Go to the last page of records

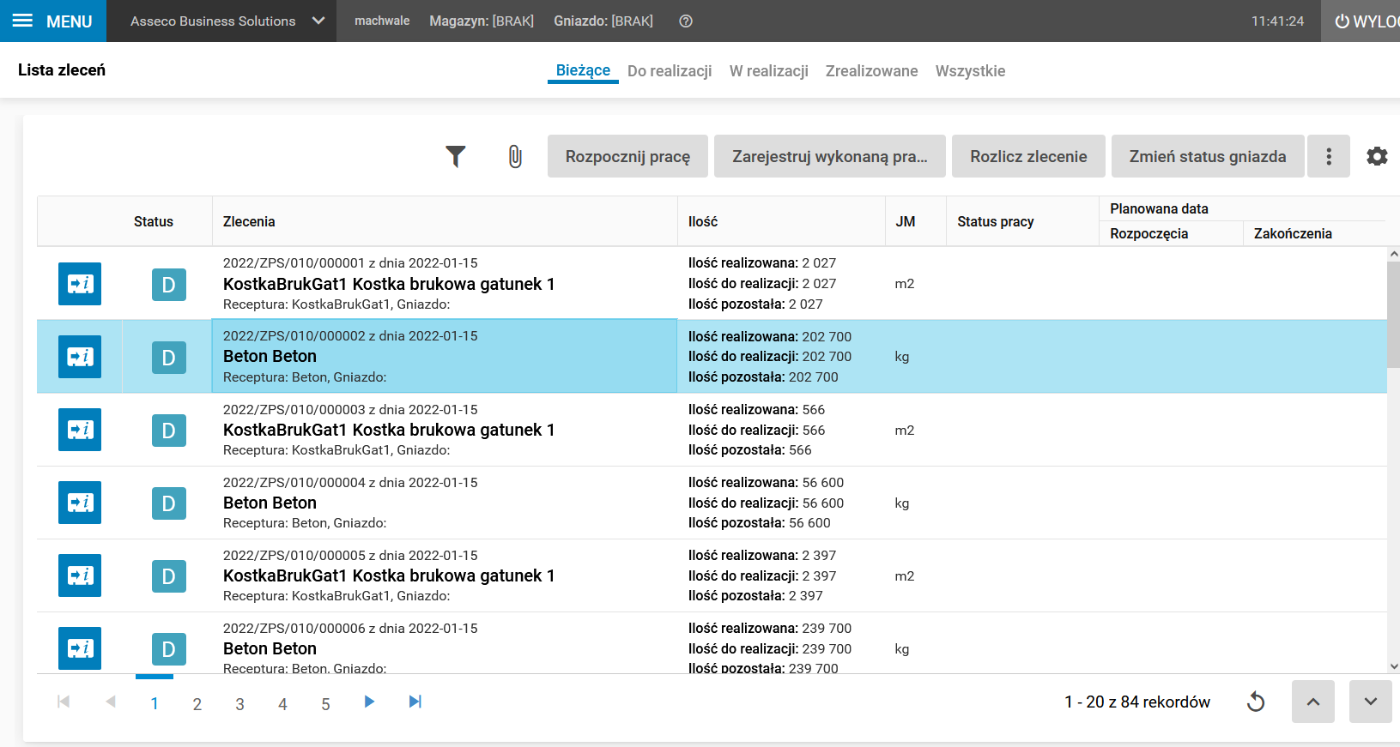pos(415,702)
